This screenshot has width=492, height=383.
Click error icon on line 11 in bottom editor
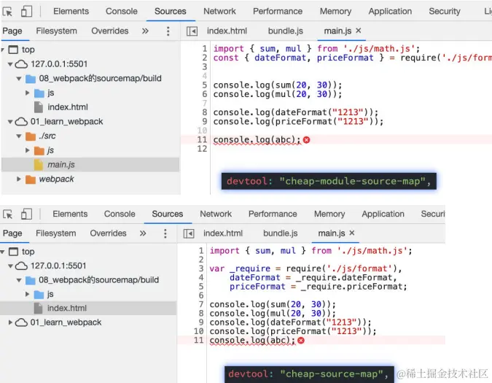click(301, 340)
